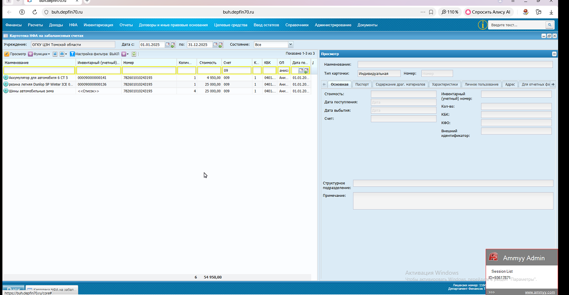
Task: Restore the Картотека НФА inner window
Action: click(549, 36)
